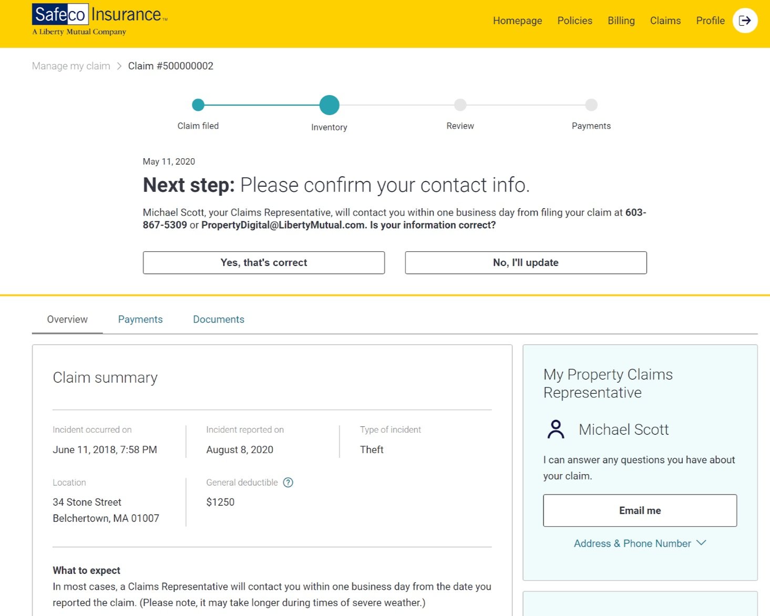Click breadcrumb chevron after Manage my claim
The image size is (770, 616).
[119, 66]
